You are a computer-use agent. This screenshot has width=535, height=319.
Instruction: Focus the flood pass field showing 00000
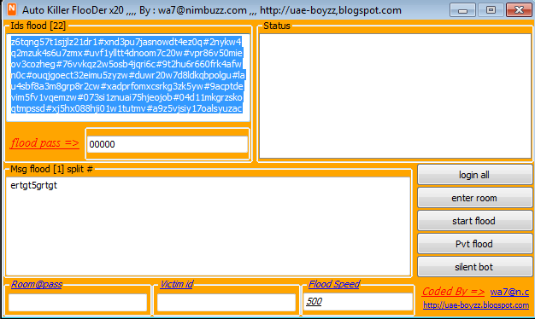pos(168,144)
